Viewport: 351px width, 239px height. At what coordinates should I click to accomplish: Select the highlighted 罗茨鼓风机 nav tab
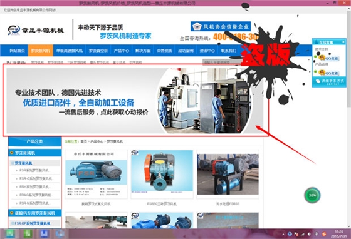41,51
